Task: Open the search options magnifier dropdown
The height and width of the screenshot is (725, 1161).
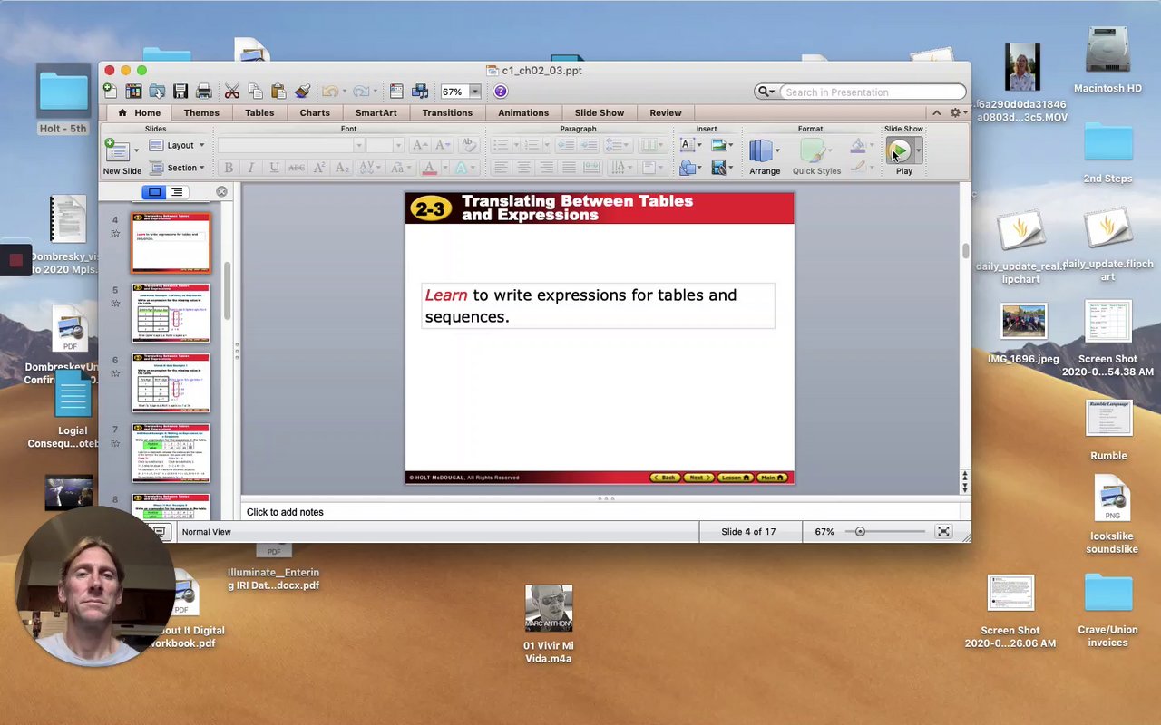Action: click(x=766, y=92)
